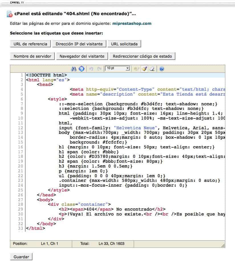
Task: Save changes with the Guardar button
Action: (x=21, y=257)
